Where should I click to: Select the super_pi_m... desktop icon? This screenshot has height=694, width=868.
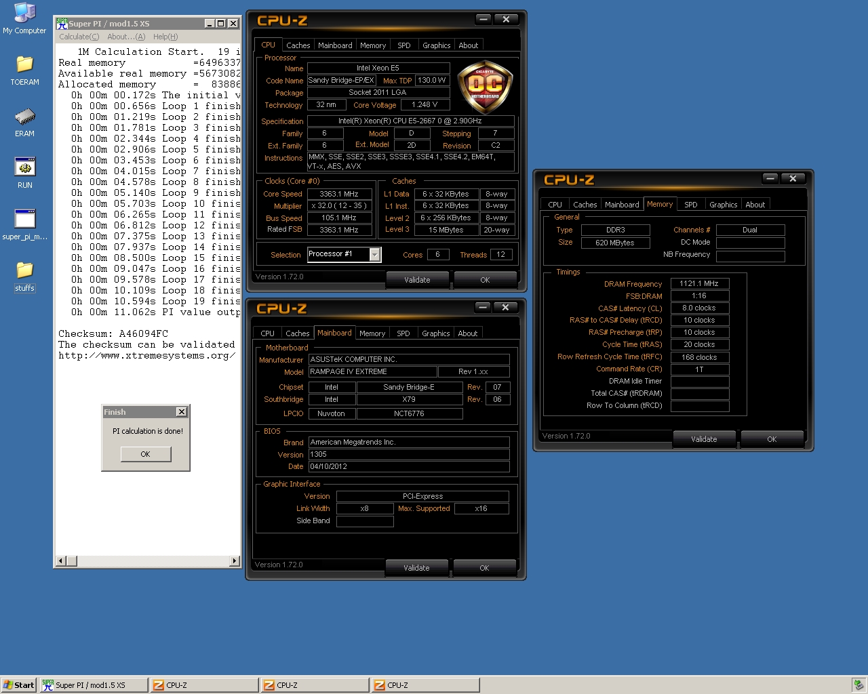(24, 225)
